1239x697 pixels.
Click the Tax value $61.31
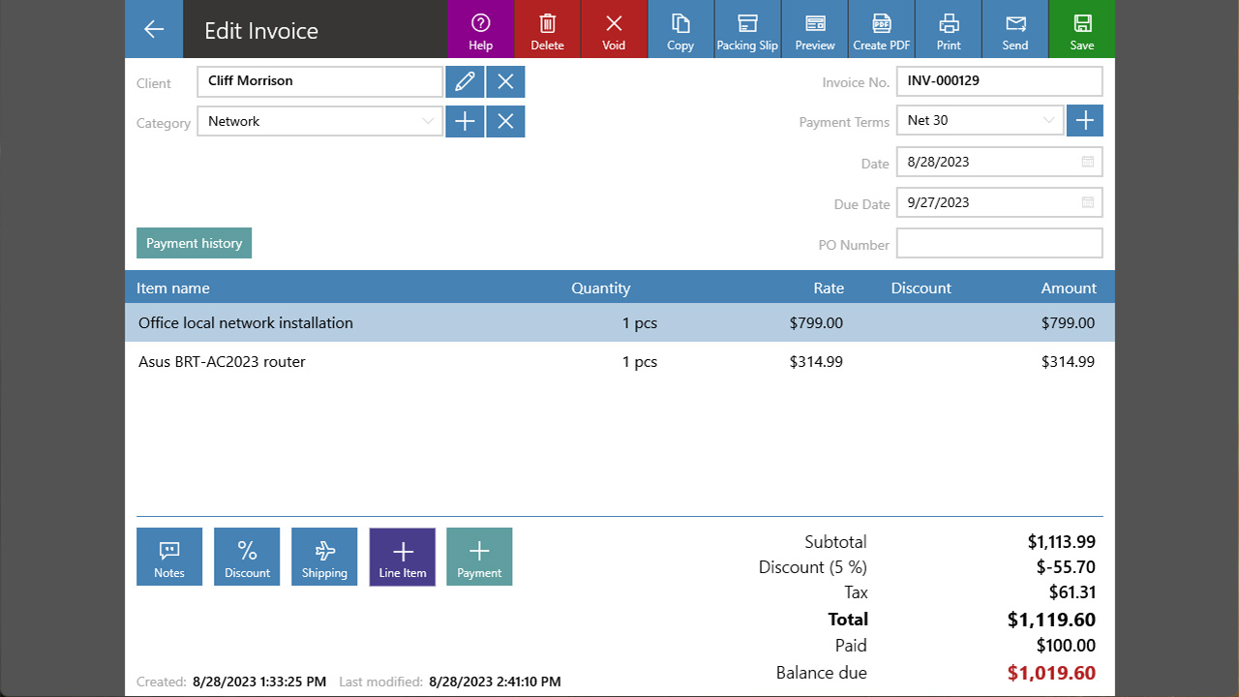tap(1073, 592)
